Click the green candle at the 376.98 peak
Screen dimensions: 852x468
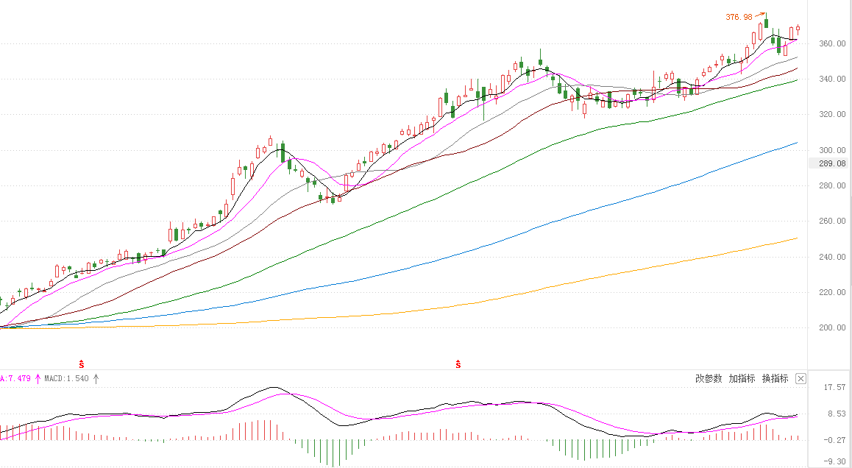[x=766, y=22]
